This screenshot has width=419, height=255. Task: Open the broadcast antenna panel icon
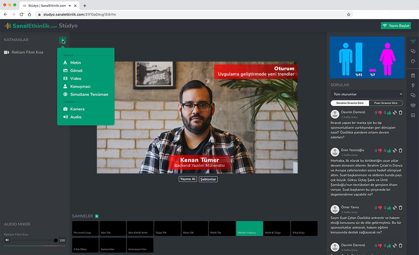coord(413,41)
